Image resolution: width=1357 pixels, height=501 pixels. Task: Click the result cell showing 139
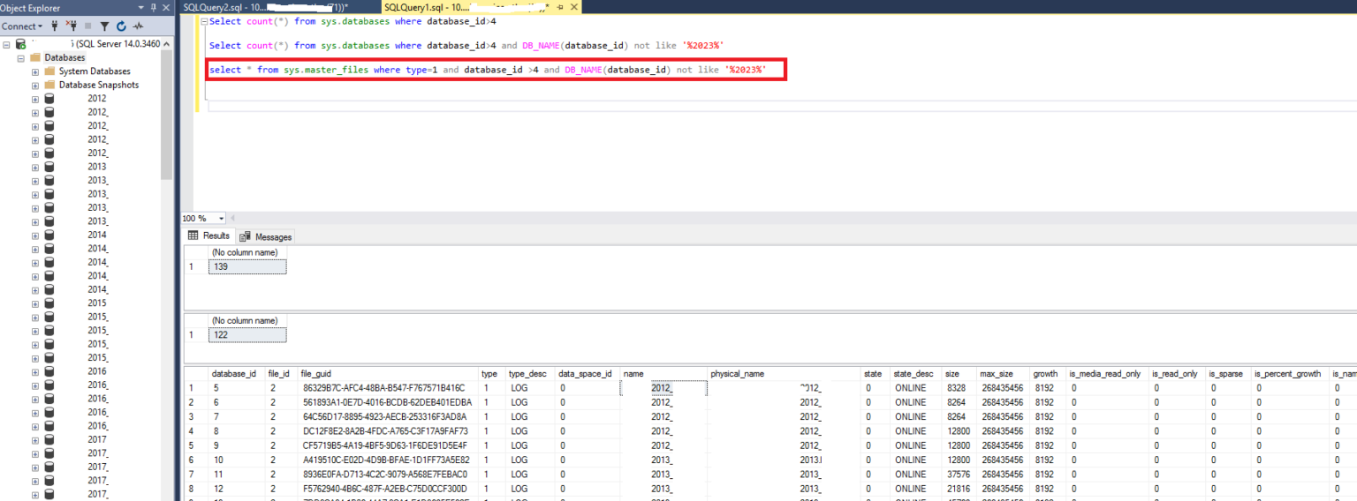pos(246,266)
